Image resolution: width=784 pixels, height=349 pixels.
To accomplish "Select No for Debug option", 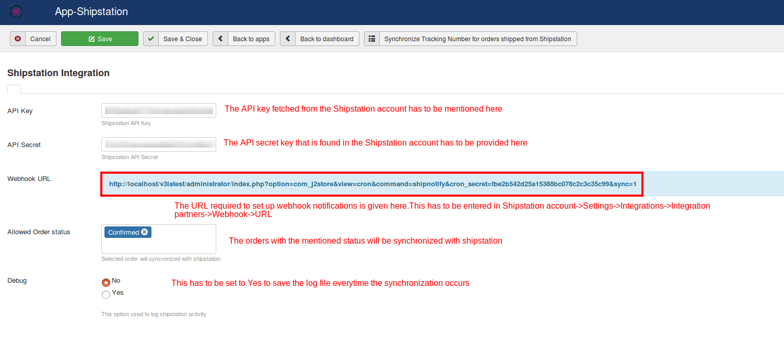I will [x=106, y=282].
